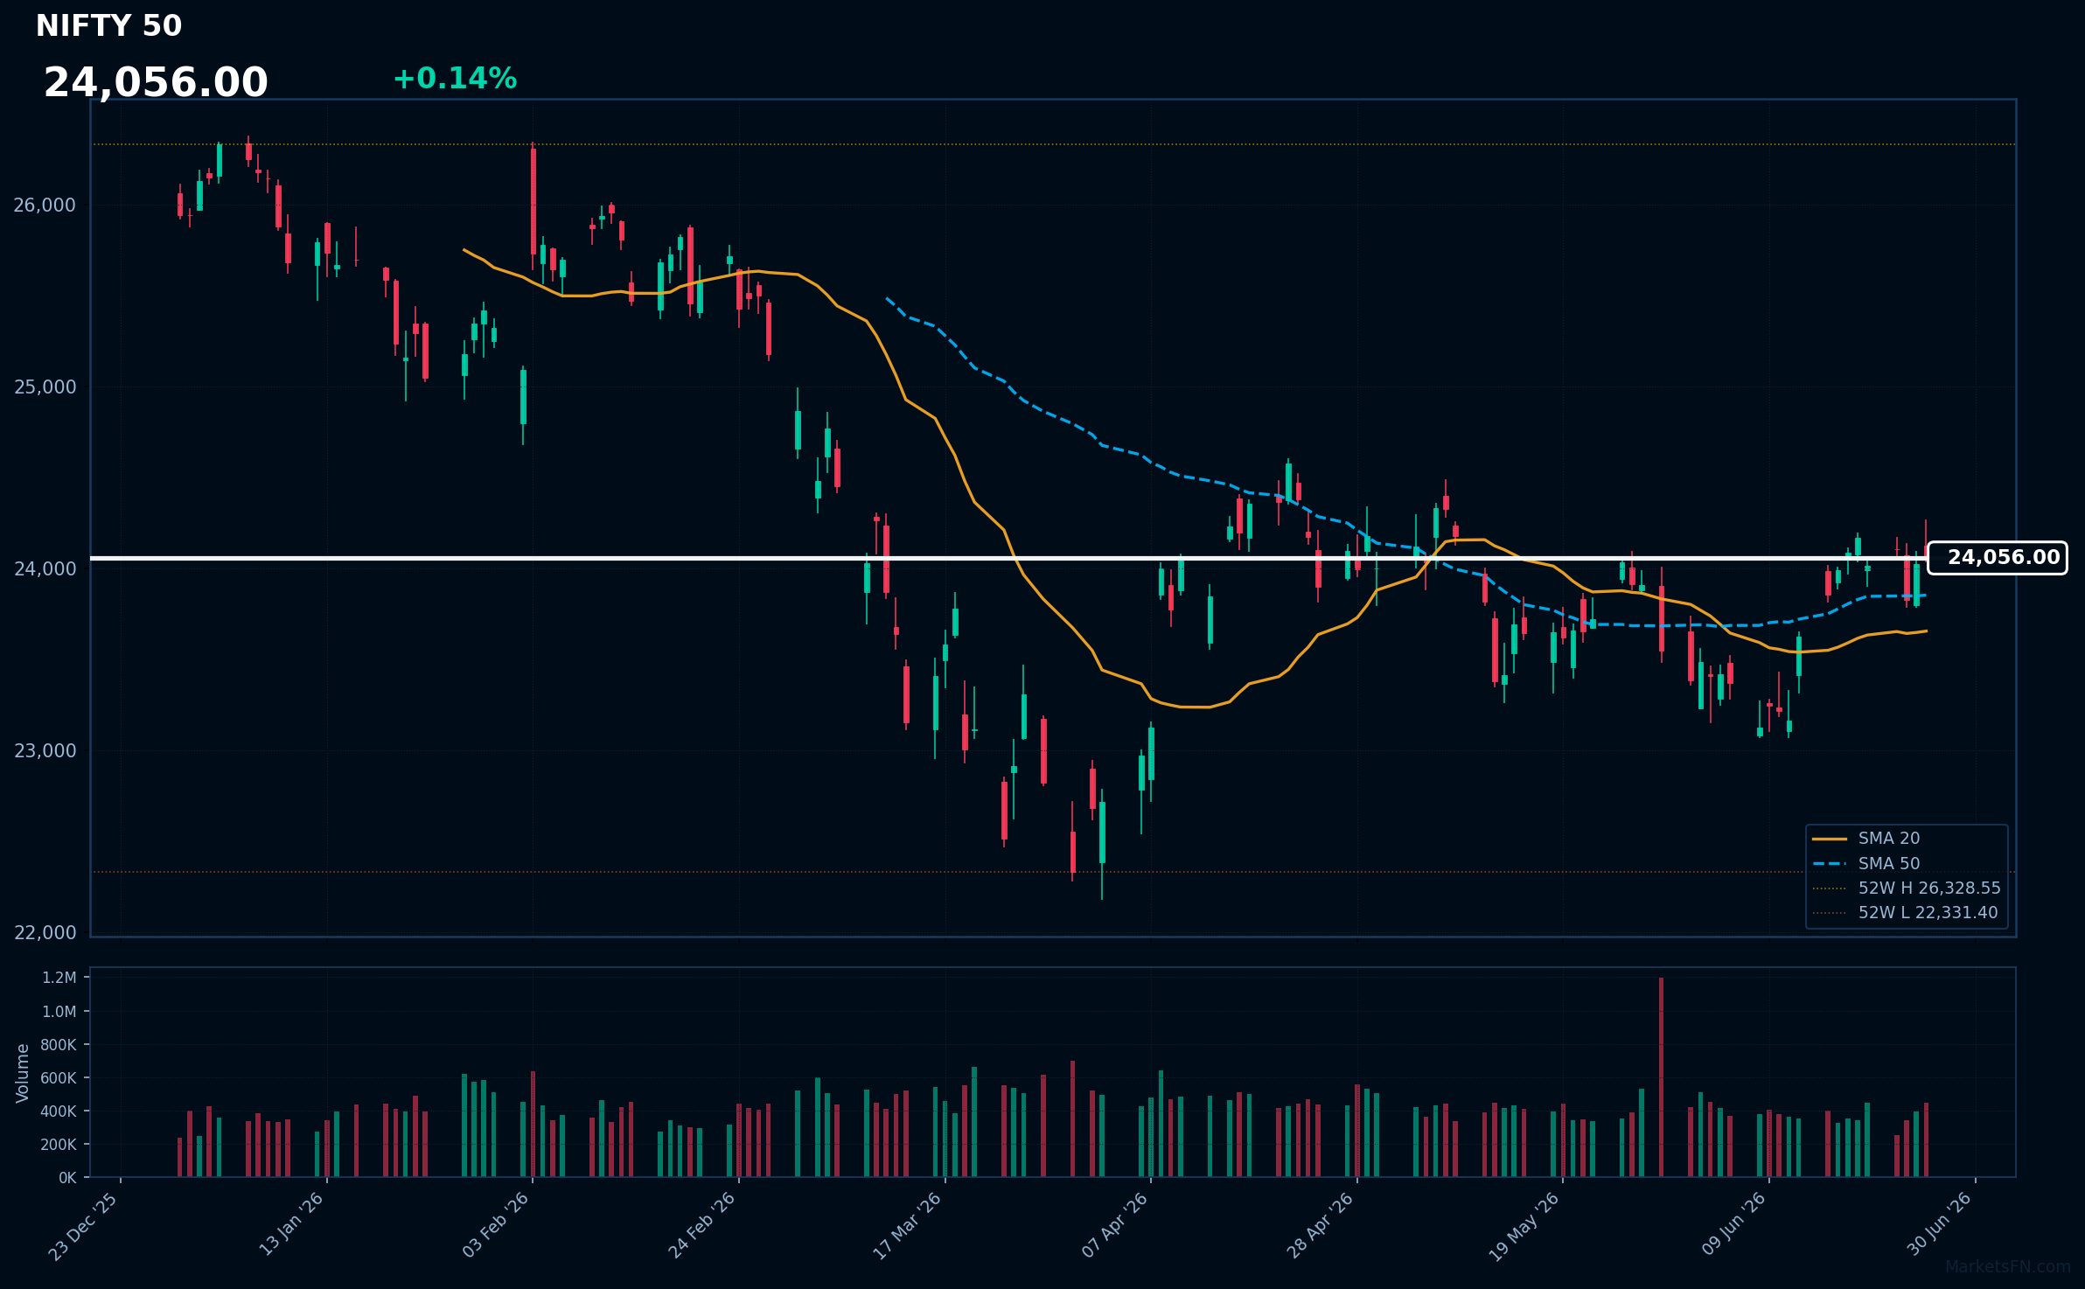Click the Volume axis title
The width and height of the screenshot is (2085, 1289).
(x=23, y=1073)
